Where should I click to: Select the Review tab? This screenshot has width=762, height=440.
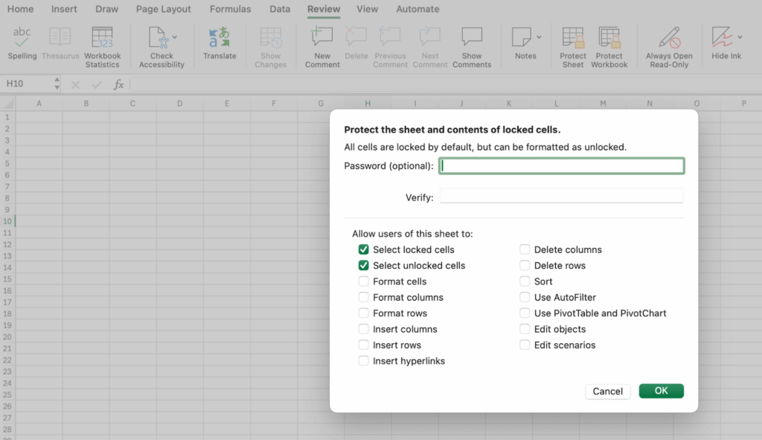pos(324,9)
